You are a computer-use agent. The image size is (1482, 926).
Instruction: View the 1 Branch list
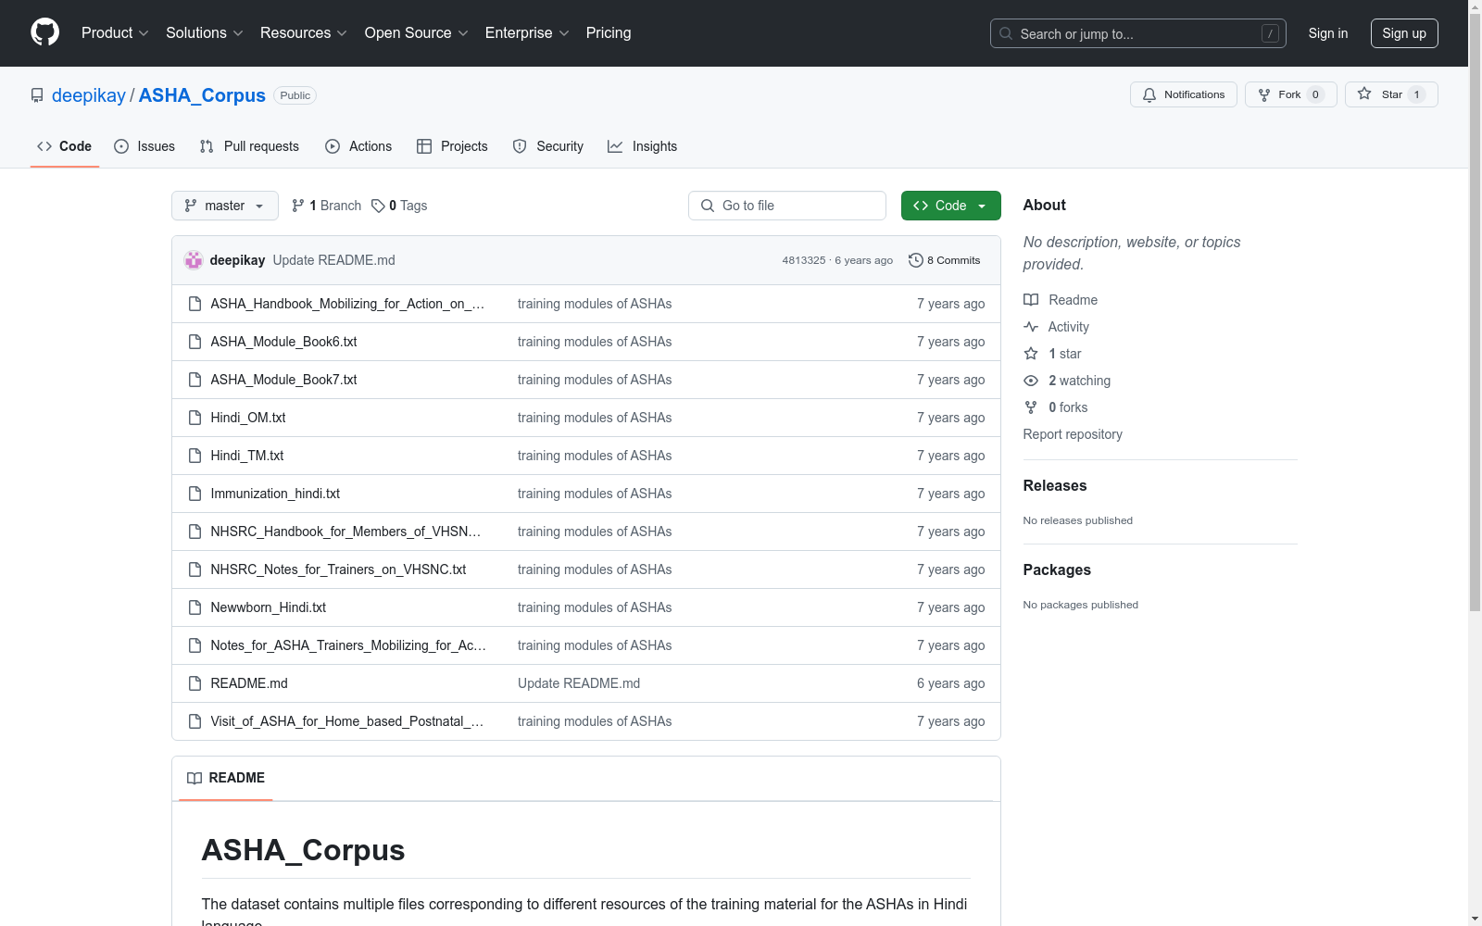click(326, 206)
